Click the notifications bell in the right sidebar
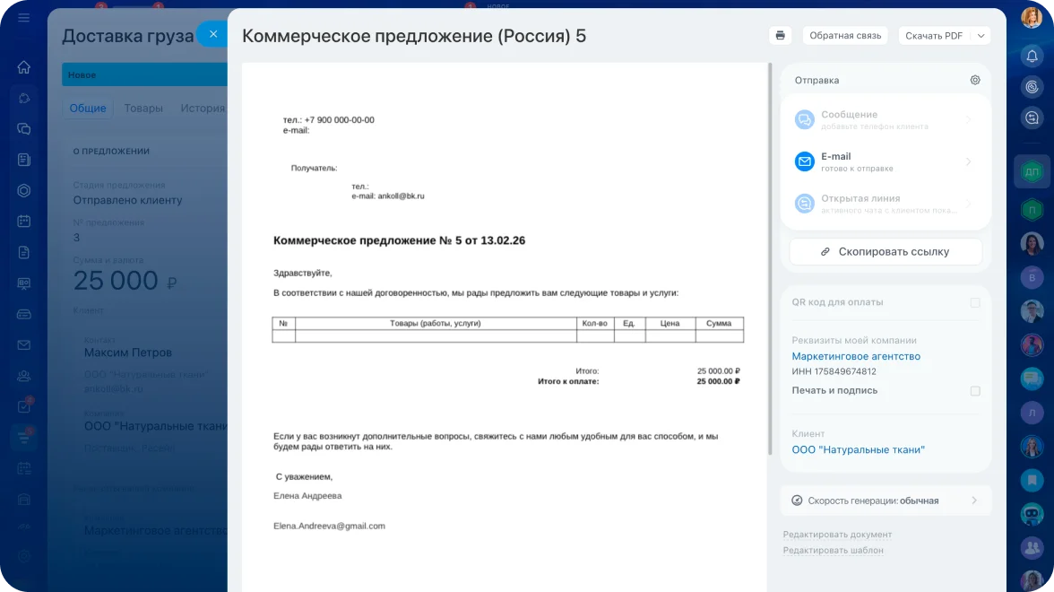 point(1032,57)
